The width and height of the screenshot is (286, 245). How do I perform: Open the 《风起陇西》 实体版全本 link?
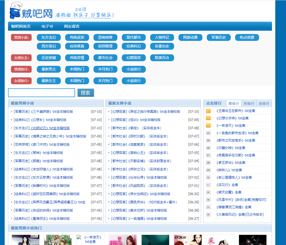coord(148,186)
